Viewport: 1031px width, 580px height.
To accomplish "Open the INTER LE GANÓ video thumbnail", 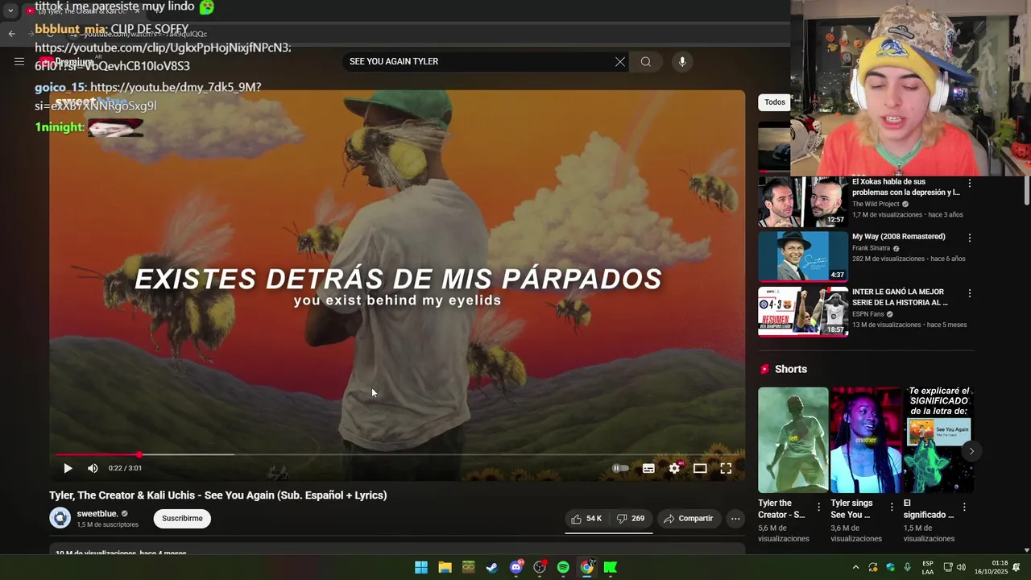I will [x=803, y=312].
